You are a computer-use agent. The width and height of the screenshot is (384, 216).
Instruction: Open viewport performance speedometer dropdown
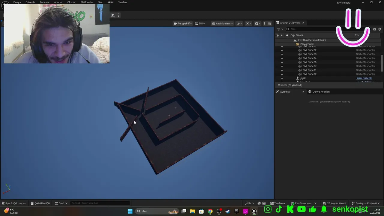[248, 23]
